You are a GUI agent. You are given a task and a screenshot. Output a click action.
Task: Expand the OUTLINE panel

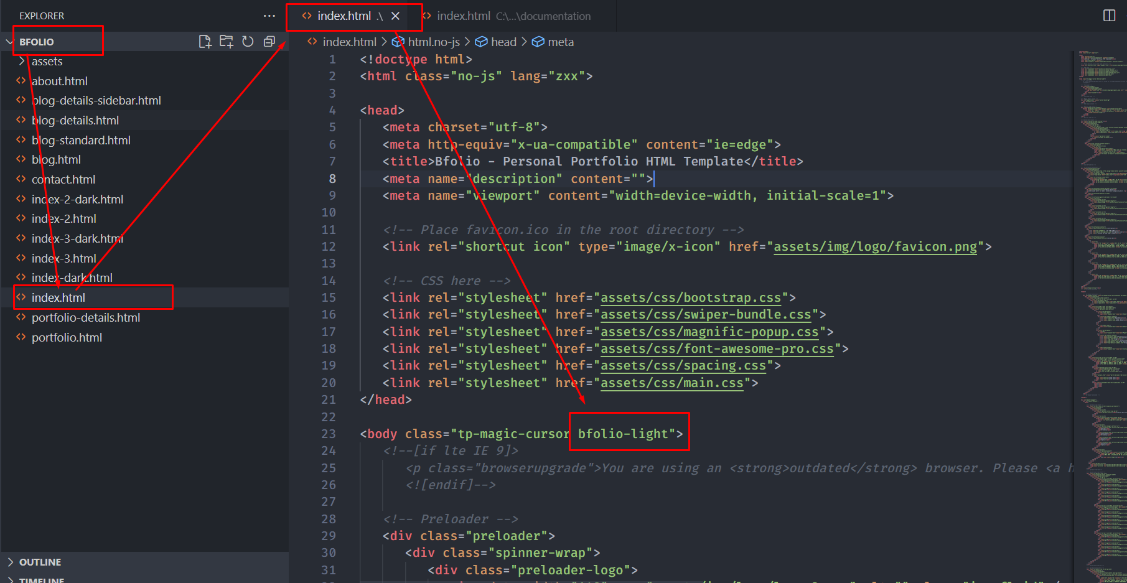tap(40, 562)
